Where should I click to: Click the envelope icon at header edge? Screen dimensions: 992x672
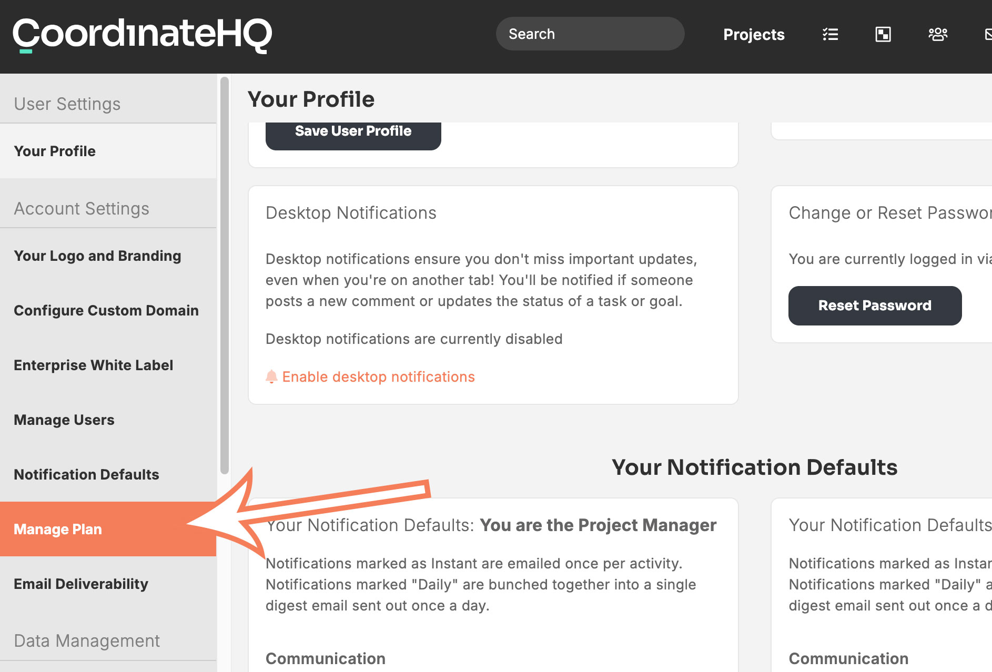(988, 35)
